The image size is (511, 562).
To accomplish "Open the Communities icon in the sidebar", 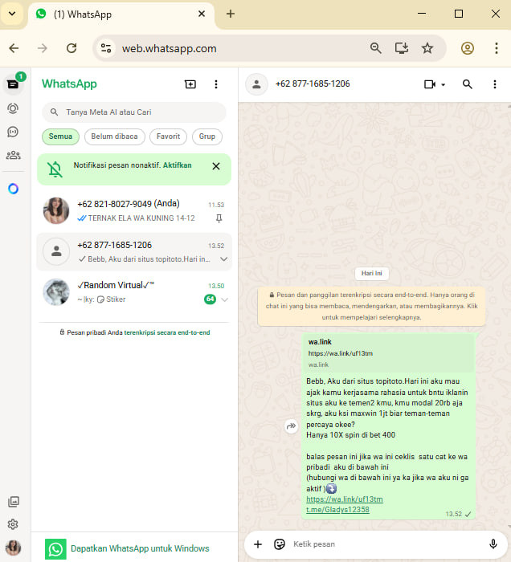I will point(13,155).
